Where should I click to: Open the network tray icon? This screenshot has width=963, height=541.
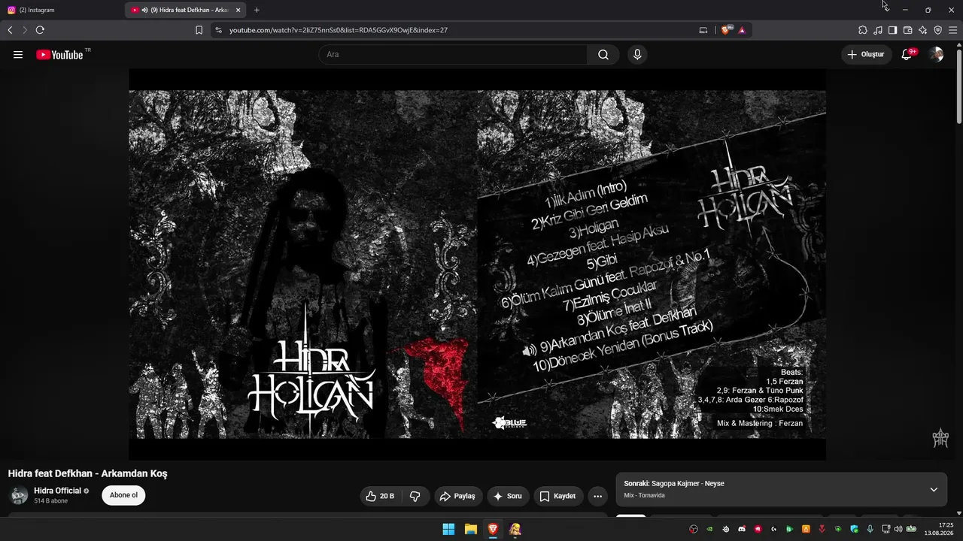(887, 529)
